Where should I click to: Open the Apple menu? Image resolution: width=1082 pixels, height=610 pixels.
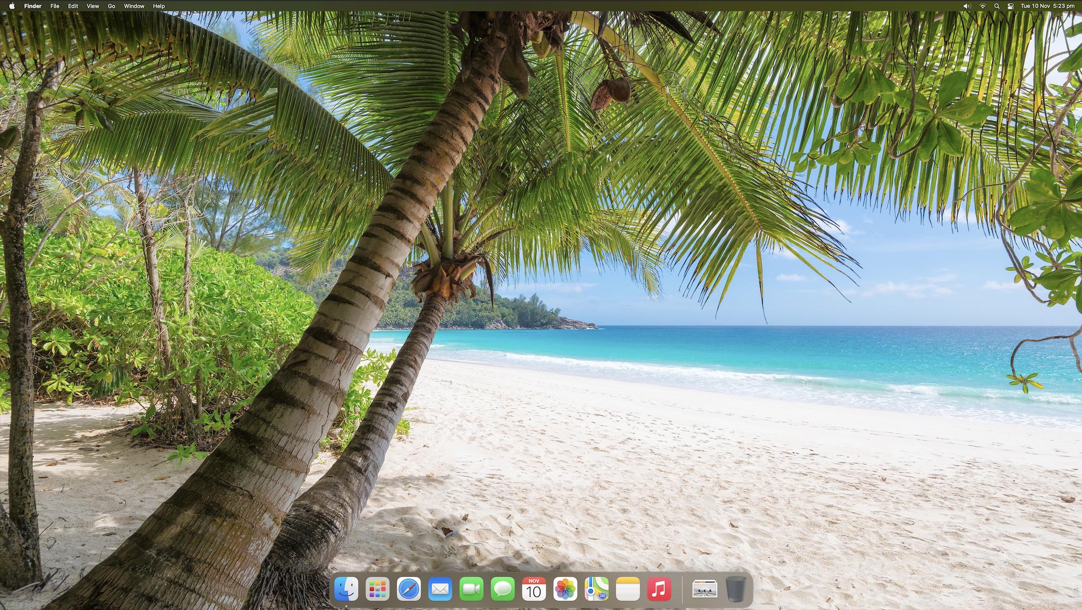(x=12, y=6)
